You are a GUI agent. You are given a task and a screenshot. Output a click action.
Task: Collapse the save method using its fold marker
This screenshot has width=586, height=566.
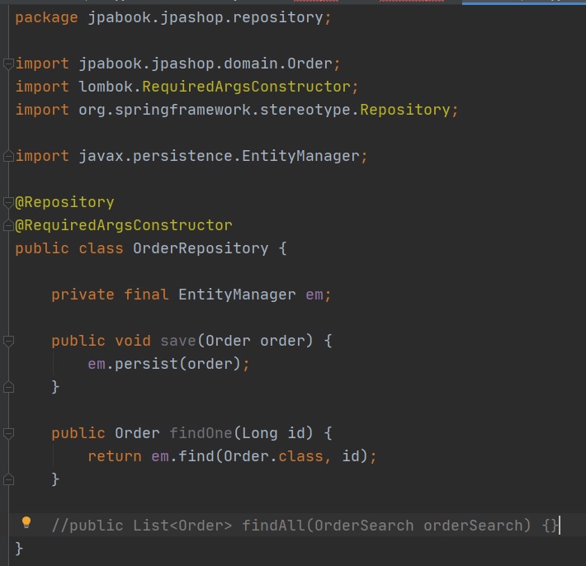pos(8,341)
